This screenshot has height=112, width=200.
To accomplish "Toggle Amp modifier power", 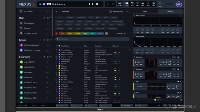I will [134, 36].
